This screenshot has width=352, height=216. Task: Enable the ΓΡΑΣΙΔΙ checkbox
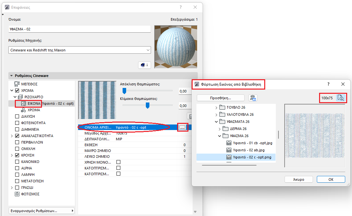coord(17,188)
